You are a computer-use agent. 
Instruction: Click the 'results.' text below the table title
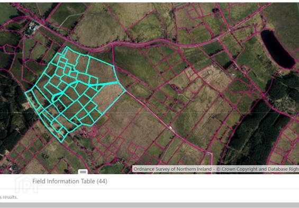(x=10, y=197)
